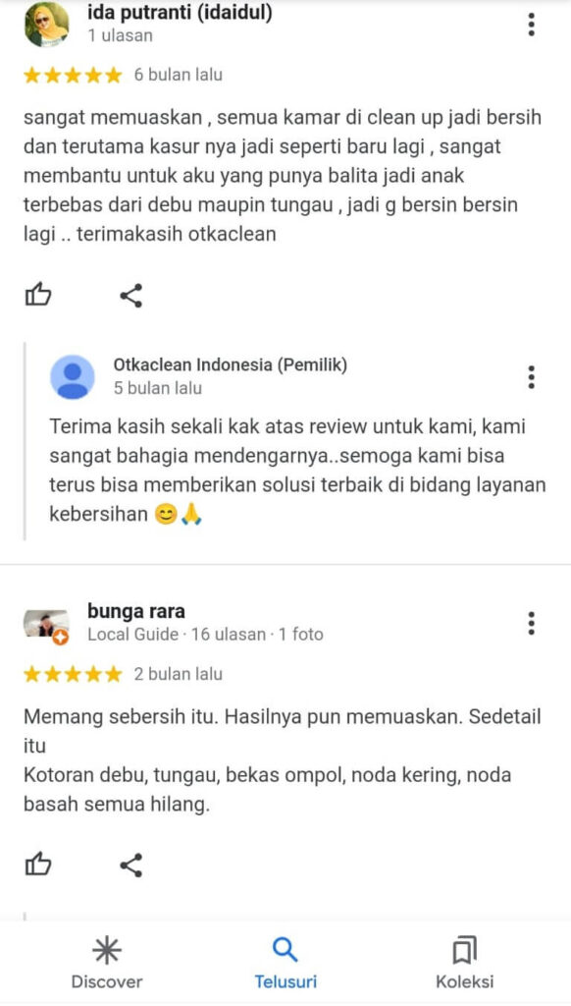
Task: Share bunga rara's review
Action: (131, 866)
